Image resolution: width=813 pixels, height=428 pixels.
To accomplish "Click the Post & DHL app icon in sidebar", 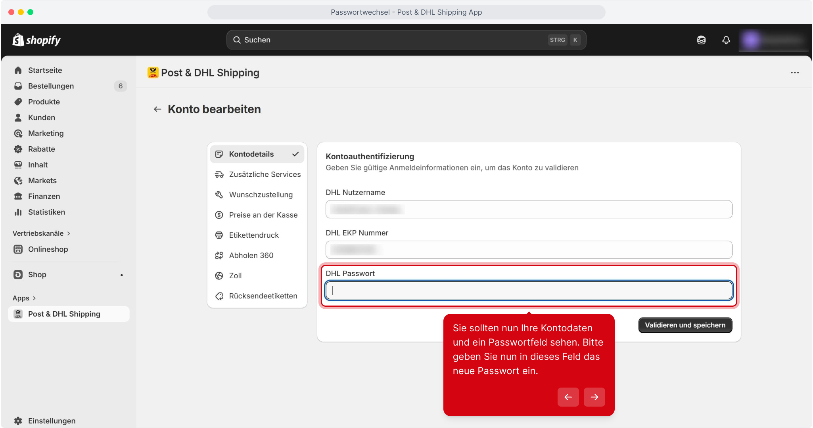I will [18, 314].
